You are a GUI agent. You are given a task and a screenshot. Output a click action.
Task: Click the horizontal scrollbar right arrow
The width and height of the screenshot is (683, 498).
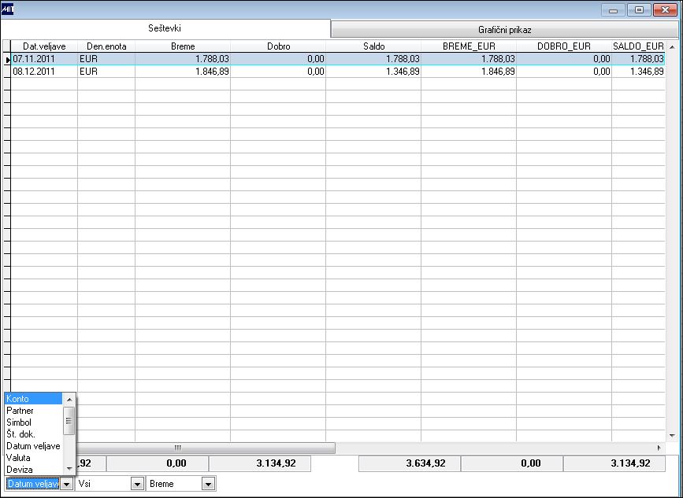659,448
